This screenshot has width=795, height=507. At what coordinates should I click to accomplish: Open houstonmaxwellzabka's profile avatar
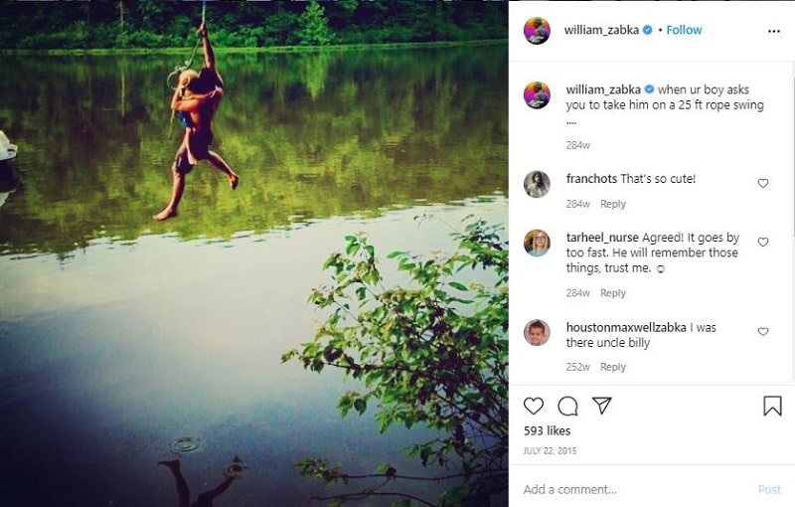click(537, 333)
